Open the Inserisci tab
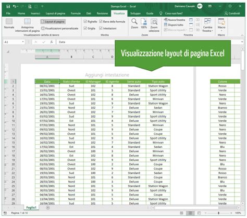 35,14
